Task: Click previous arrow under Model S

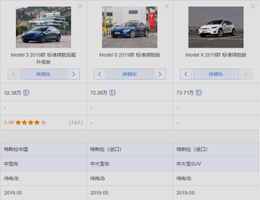Action: pyautogui.click(x=100, y=74)
